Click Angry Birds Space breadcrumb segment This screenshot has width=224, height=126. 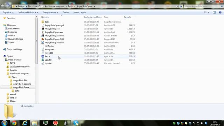pyautogui.click(x=85, y=6)
